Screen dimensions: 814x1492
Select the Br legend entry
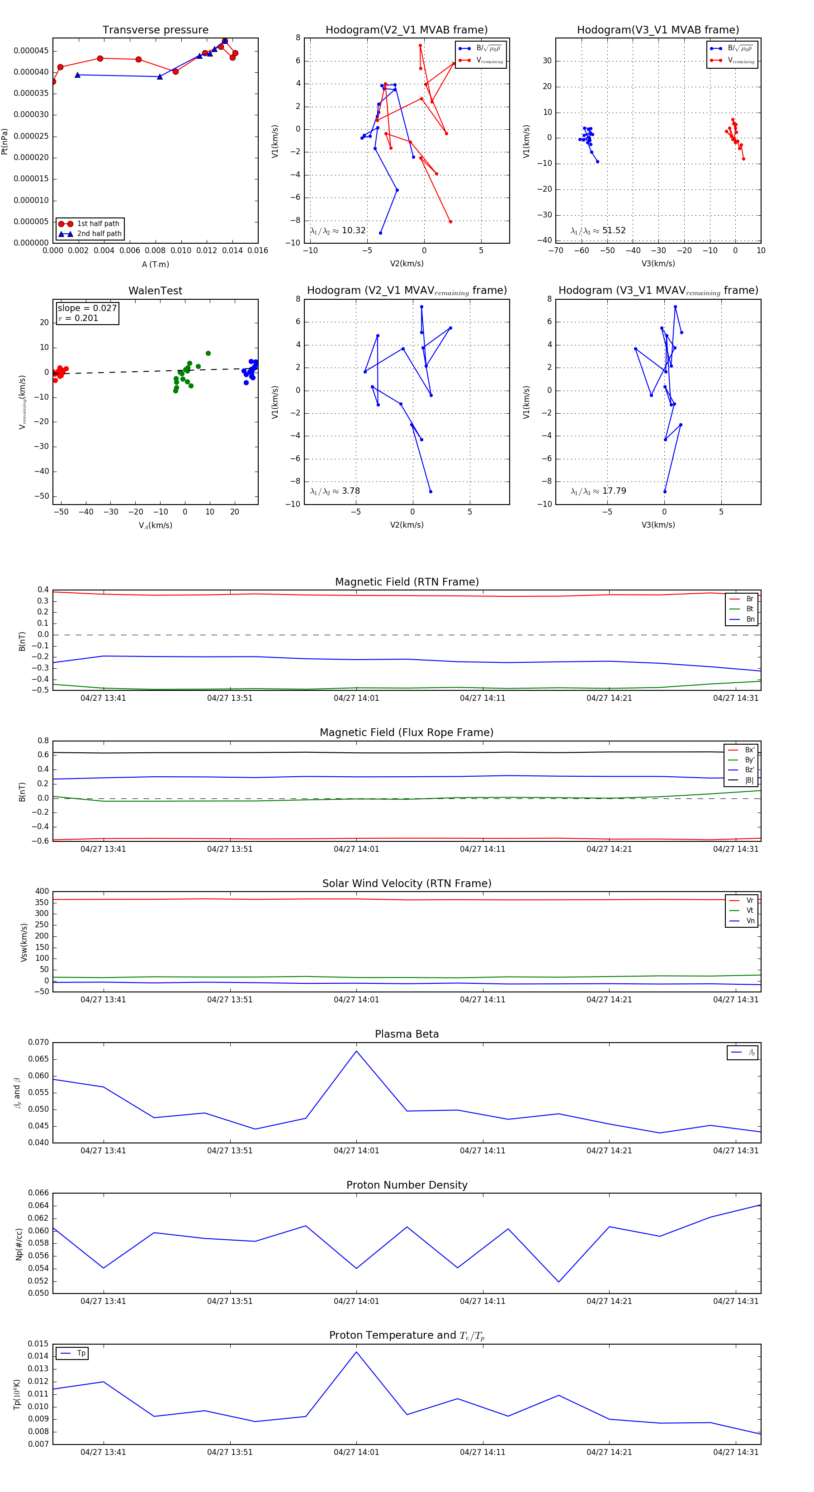click(x=742, y=599)
